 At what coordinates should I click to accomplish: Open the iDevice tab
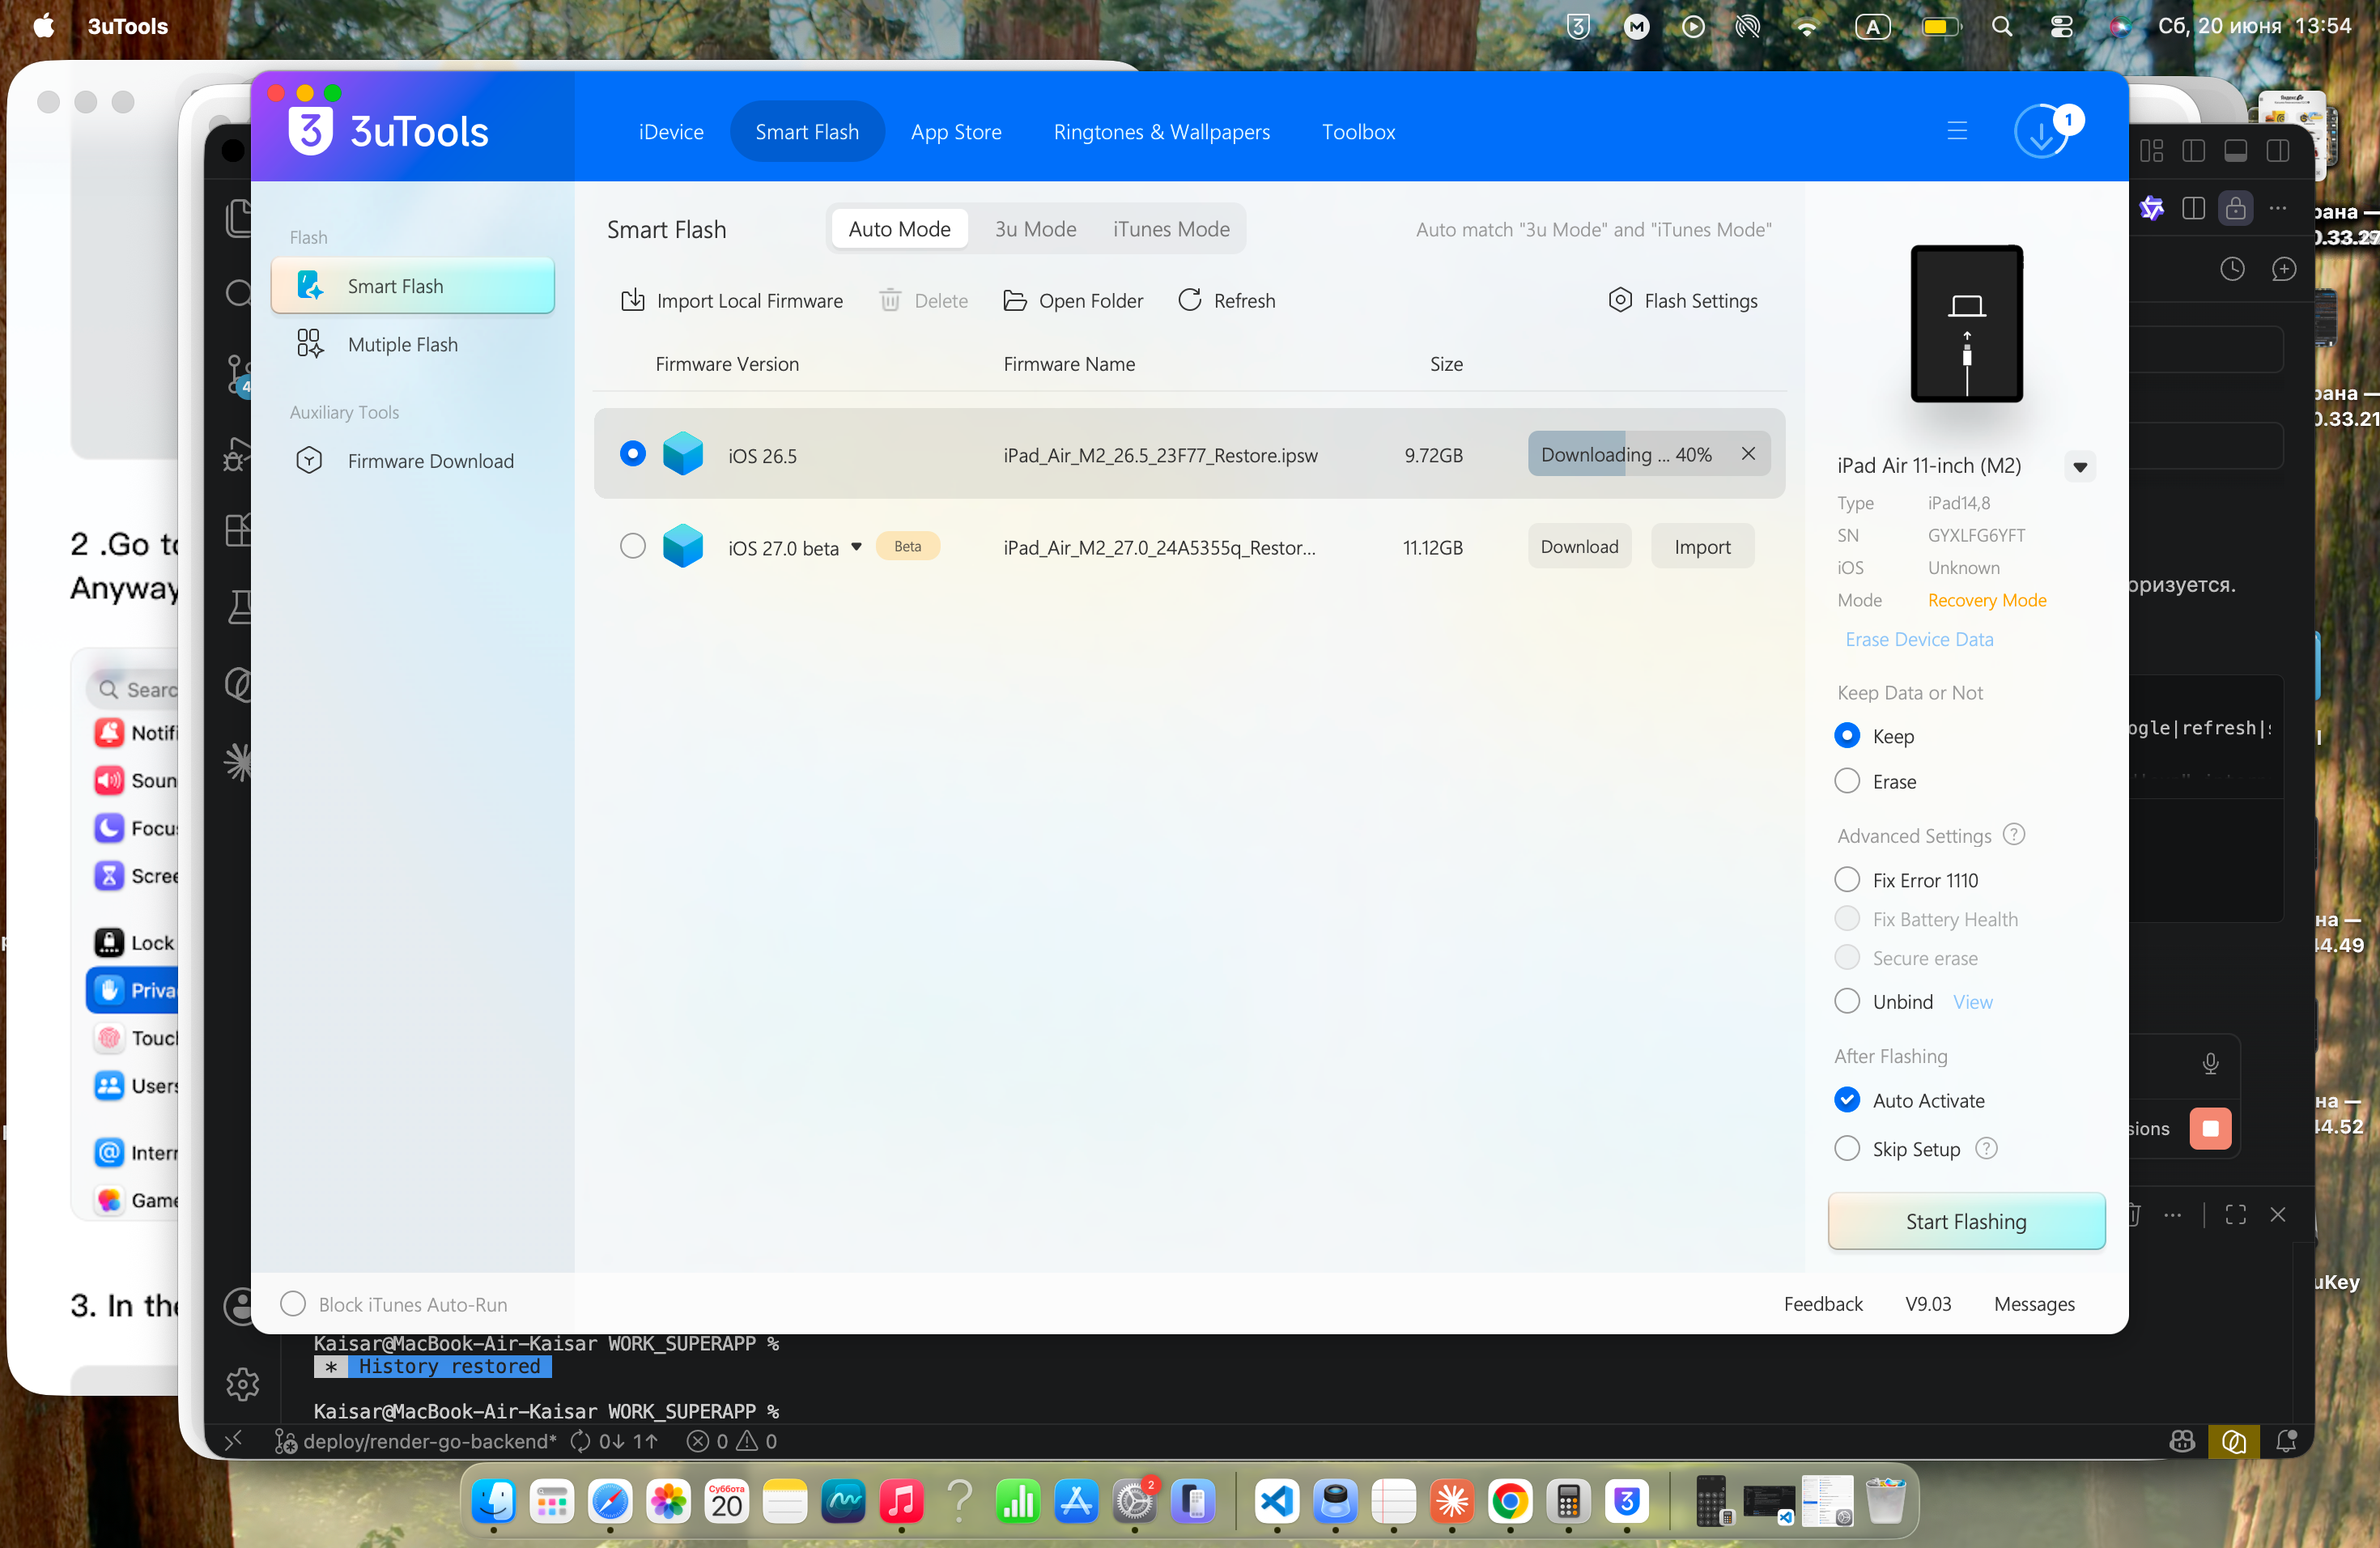671,131
